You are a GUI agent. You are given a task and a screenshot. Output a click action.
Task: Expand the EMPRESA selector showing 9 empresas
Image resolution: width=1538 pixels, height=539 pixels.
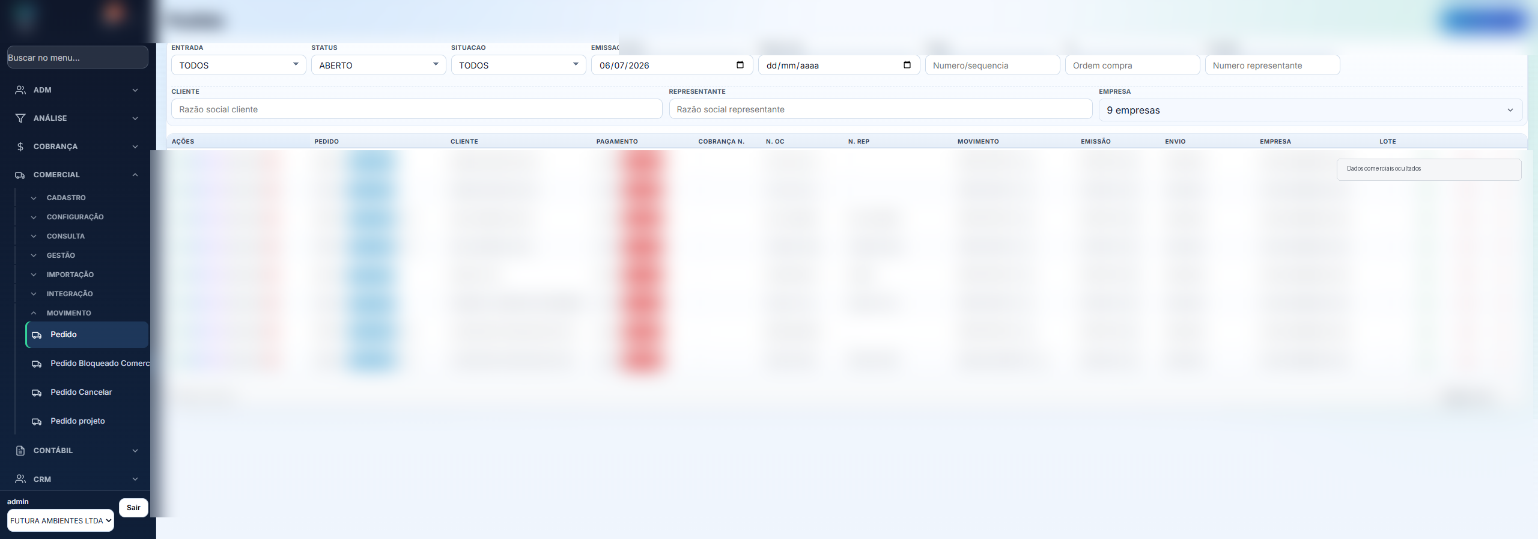[x=1310, y=110]
